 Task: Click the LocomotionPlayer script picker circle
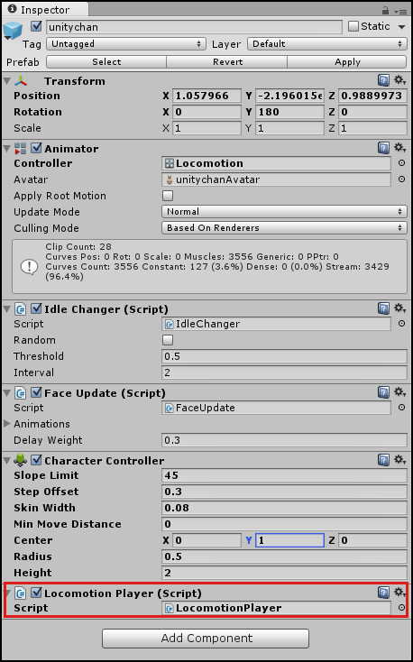point(401,608)
